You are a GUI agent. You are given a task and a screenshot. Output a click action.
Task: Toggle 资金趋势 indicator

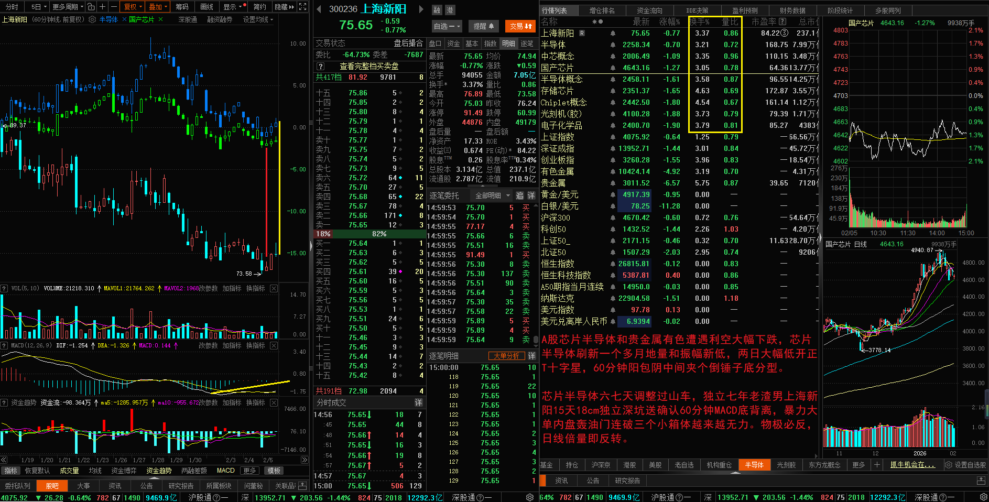click(x=159, y=471)
